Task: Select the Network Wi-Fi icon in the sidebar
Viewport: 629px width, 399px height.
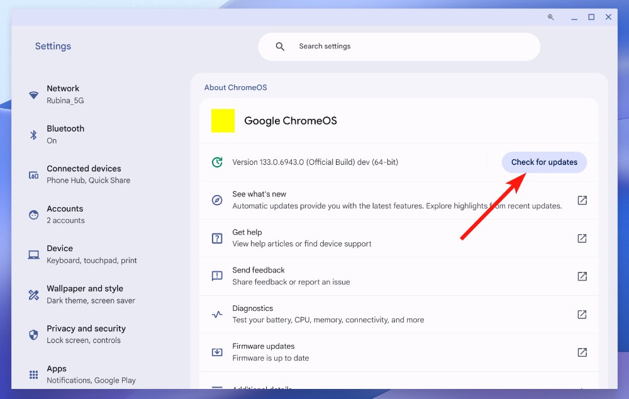Action: tap(33, 94)
